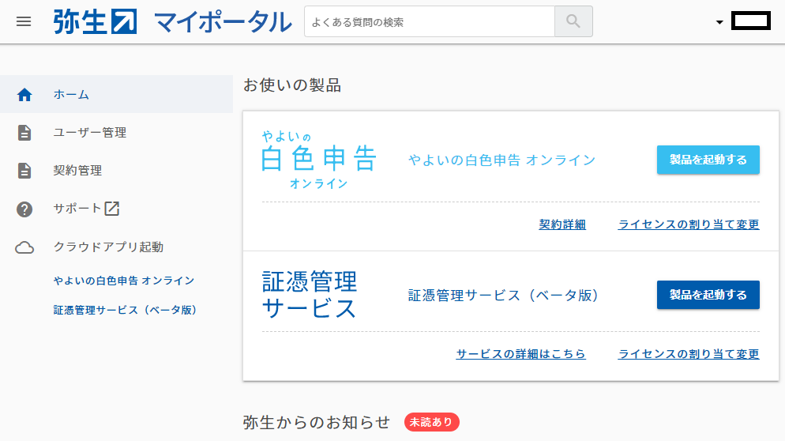This screenshot has height=441, width=785.
Task: Click the cloud icon for クラウドアプリ起動
Action: (24, 247)
